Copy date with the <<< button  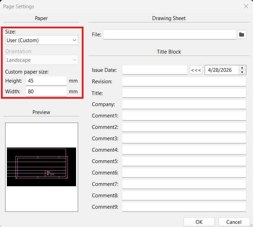(196, 70)
